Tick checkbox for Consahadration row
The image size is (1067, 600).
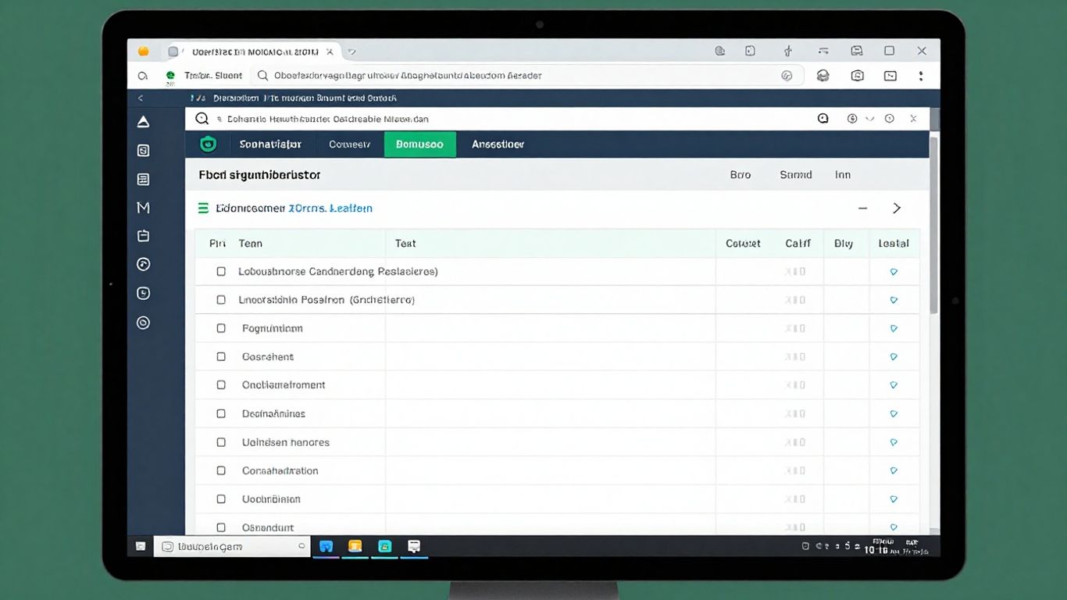pos(221,470)
